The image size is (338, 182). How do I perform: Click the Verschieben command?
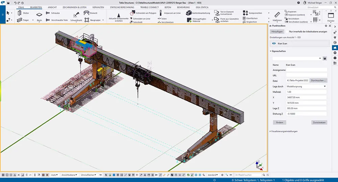tap(291, 19)
